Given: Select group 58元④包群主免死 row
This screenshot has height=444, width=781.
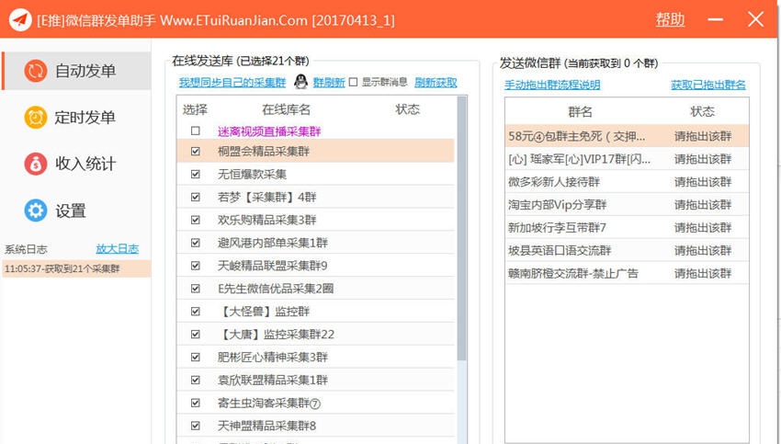Looking at the screenshot, I should pyautogui.click(x=627, y=136).
